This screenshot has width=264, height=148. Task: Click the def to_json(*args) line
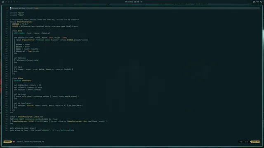pos(23,103)
